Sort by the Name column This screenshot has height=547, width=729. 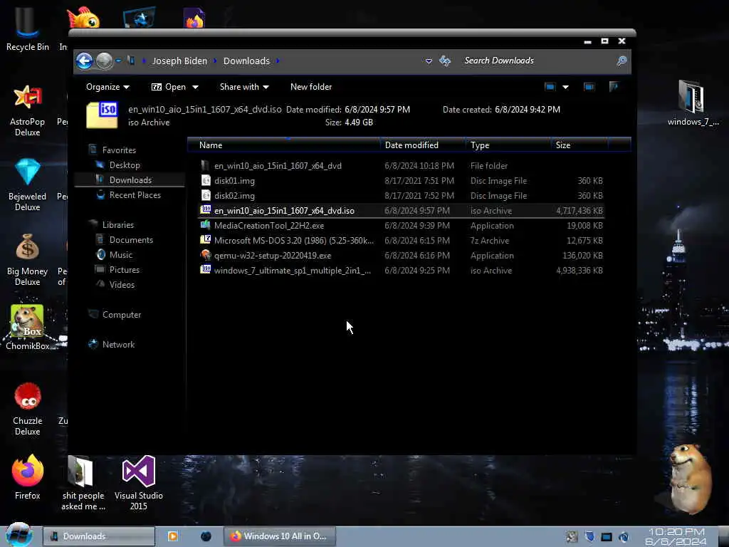pos(283,145)
